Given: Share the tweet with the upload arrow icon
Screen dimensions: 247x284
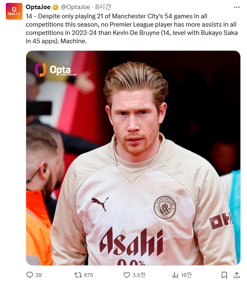Looking at the screenshot, I should (237, 275).
